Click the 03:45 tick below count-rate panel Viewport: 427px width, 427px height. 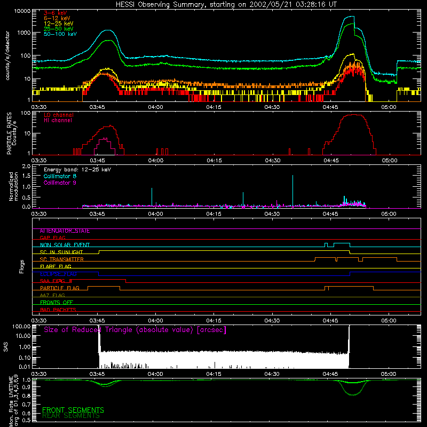tap(97, 107)
